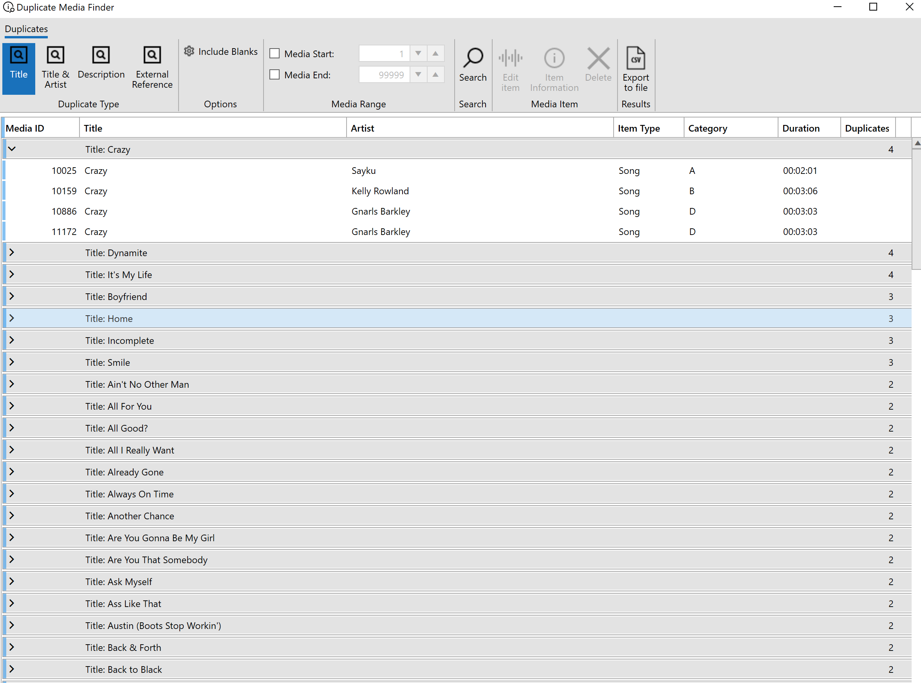
Task: Click the Search magnifier icon
Action: click(x=473, y=58)
